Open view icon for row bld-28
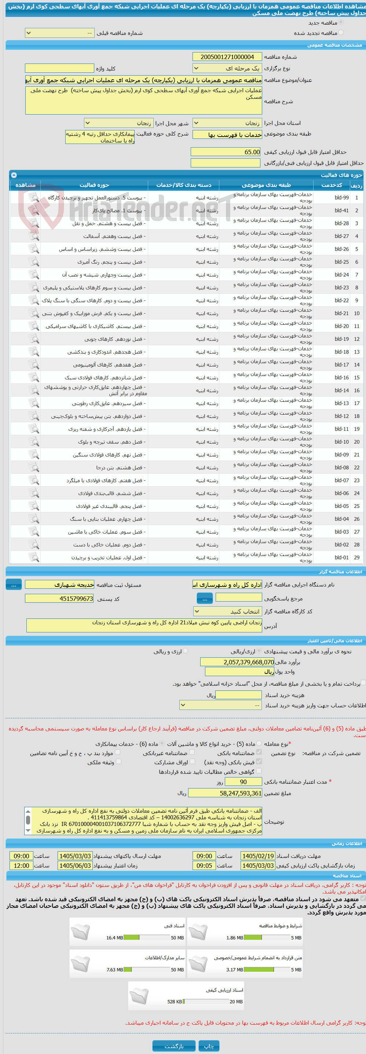Viewport: 366px width, 1054px height. coord(33,223)
